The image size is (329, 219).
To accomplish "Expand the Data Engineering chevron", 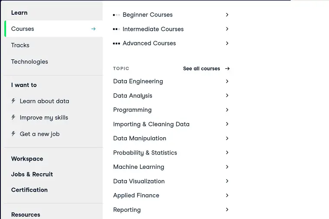I will (x=227, y=81).
